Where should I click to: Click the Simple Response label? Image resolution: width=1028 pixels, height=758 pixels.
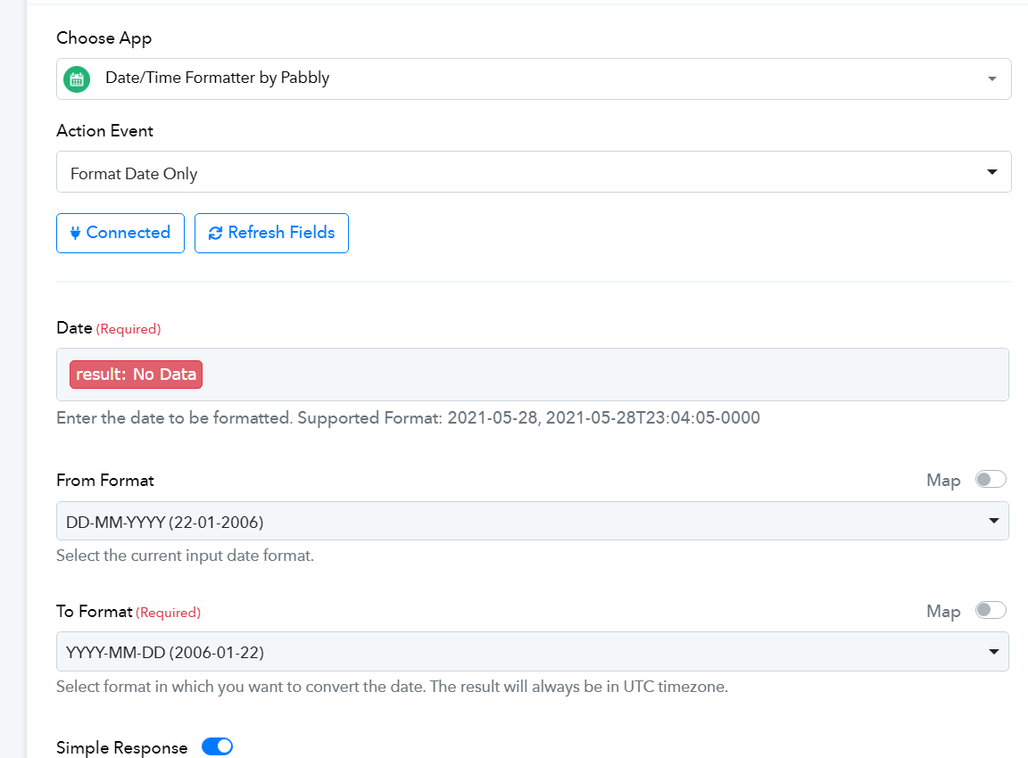pos(122,747)
